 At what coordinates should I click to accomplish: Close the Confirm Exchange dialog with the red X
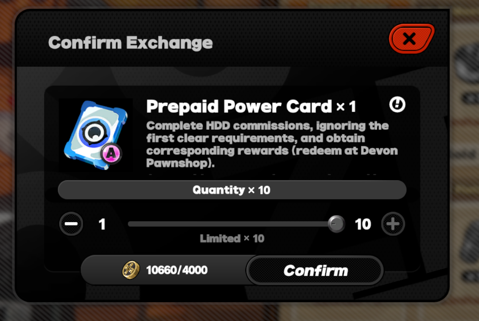[411, 38]
